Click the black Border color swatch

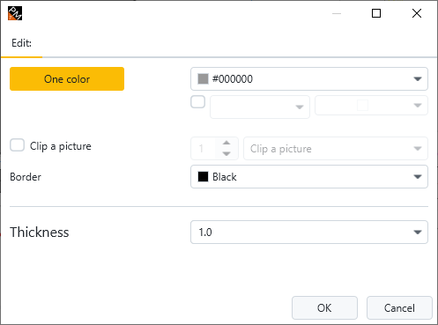click(x=203, y=177)
